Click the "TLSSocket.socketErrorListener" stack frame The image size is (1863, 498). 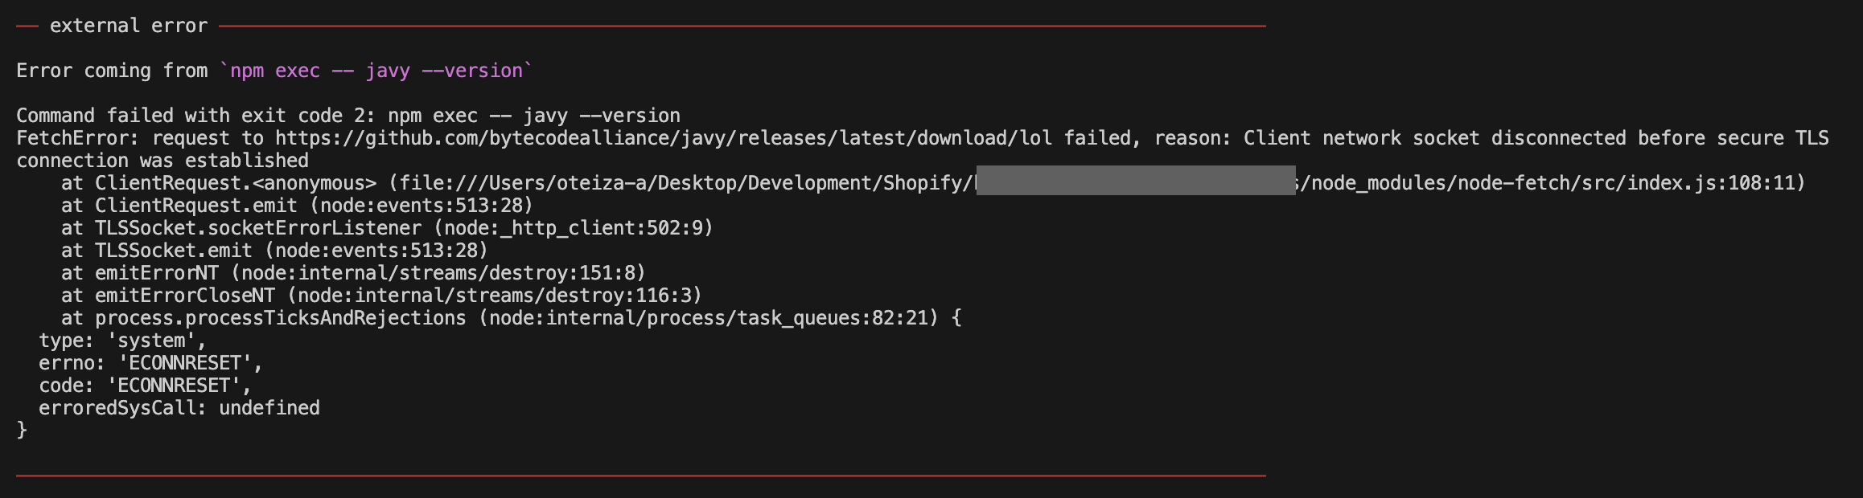click(x=257, y=228)
